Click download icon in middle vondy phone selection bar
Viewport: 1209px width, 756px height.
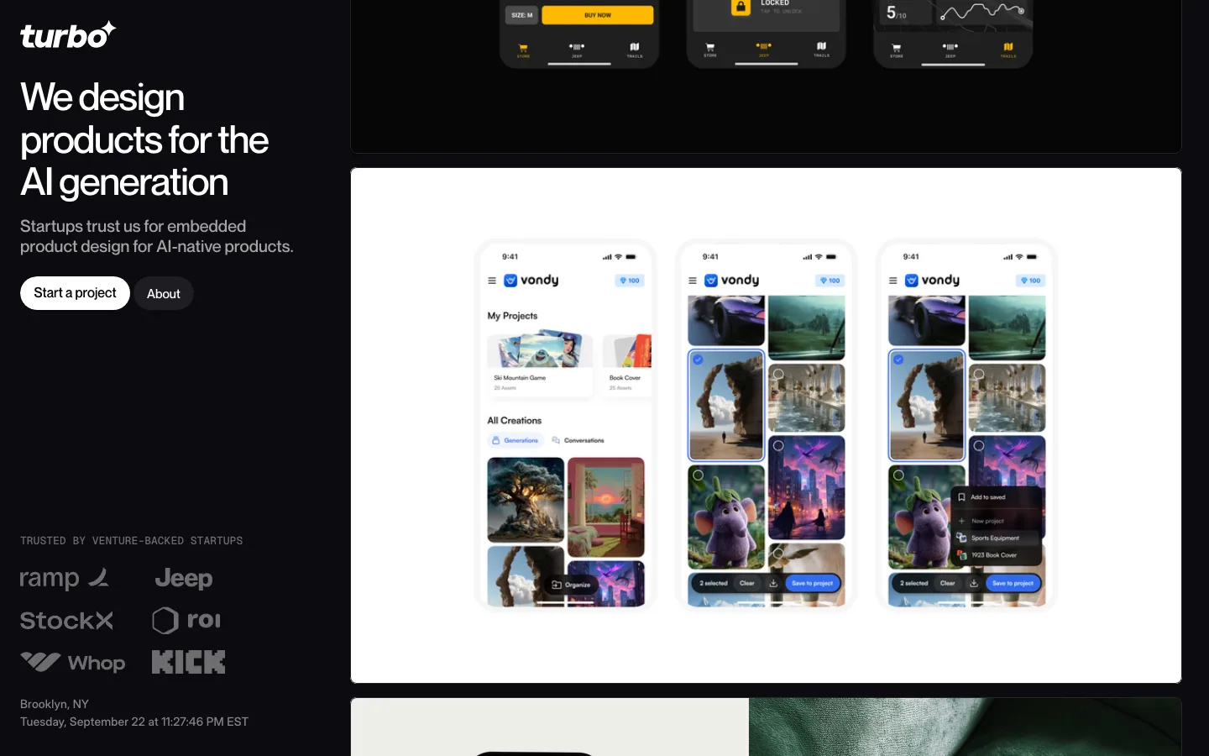(773, 583)
